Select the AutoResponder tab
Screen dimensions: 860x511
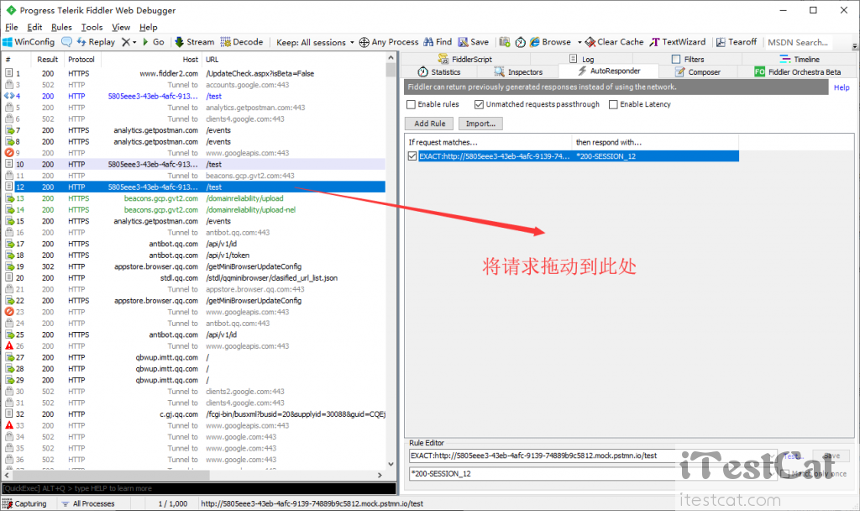tap(609, 71)
